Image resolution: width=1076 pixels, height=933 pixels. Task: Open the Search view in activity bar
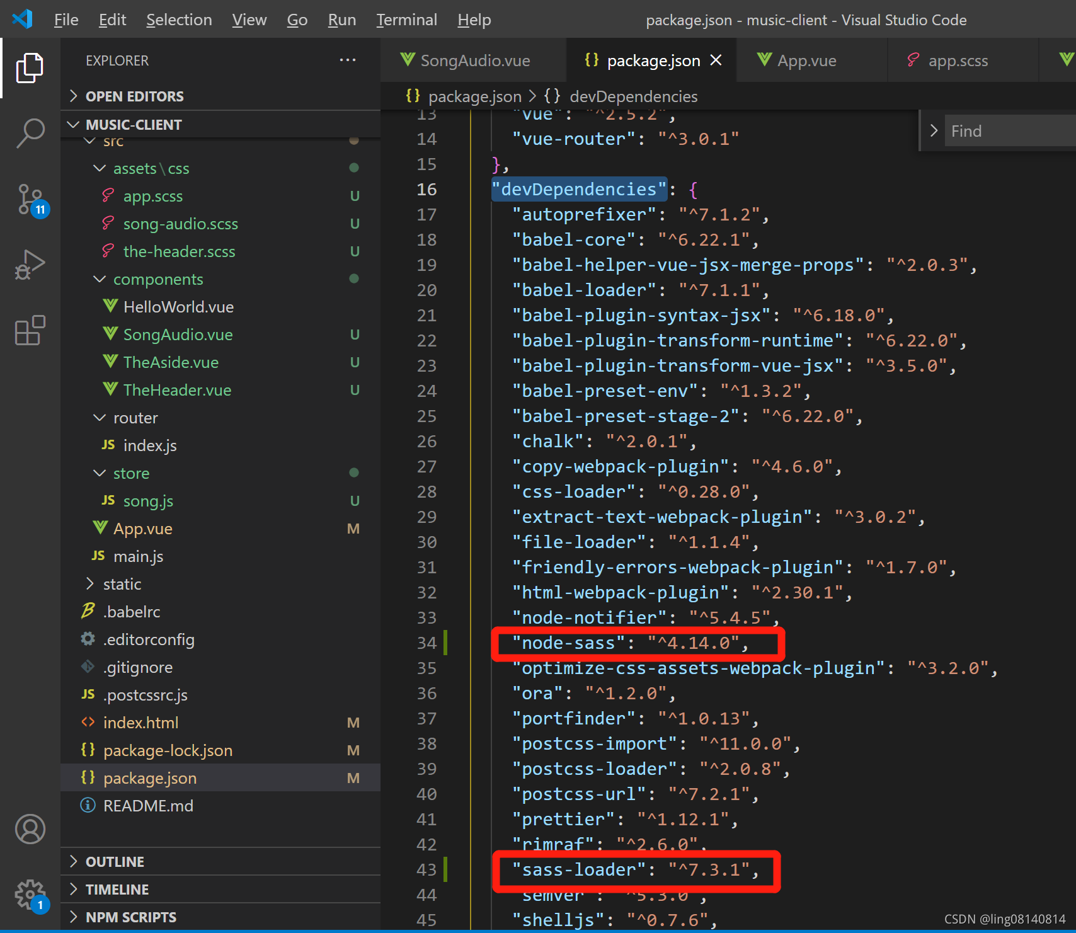(x=30, y=134)
